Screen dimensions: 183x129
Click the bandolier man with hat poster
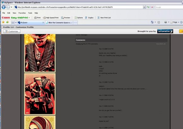pos(40,53)
